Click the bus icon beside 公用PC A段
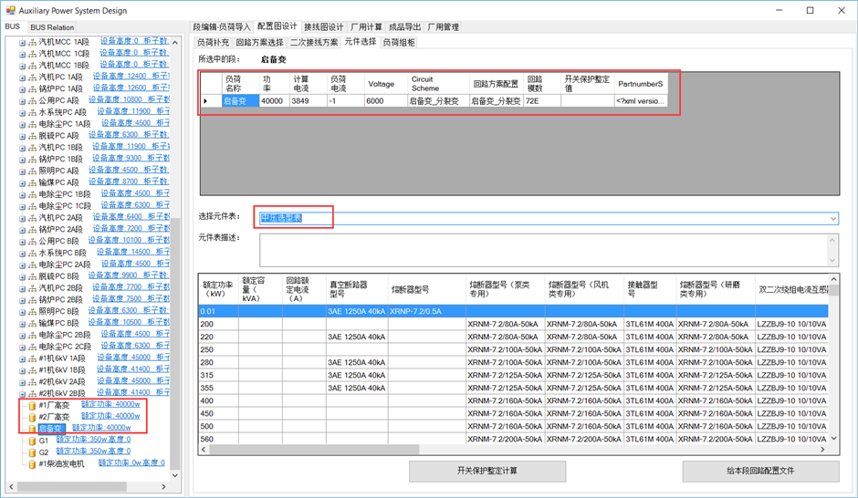This screenshot has height=498, width=858. [x=32, y=100]
